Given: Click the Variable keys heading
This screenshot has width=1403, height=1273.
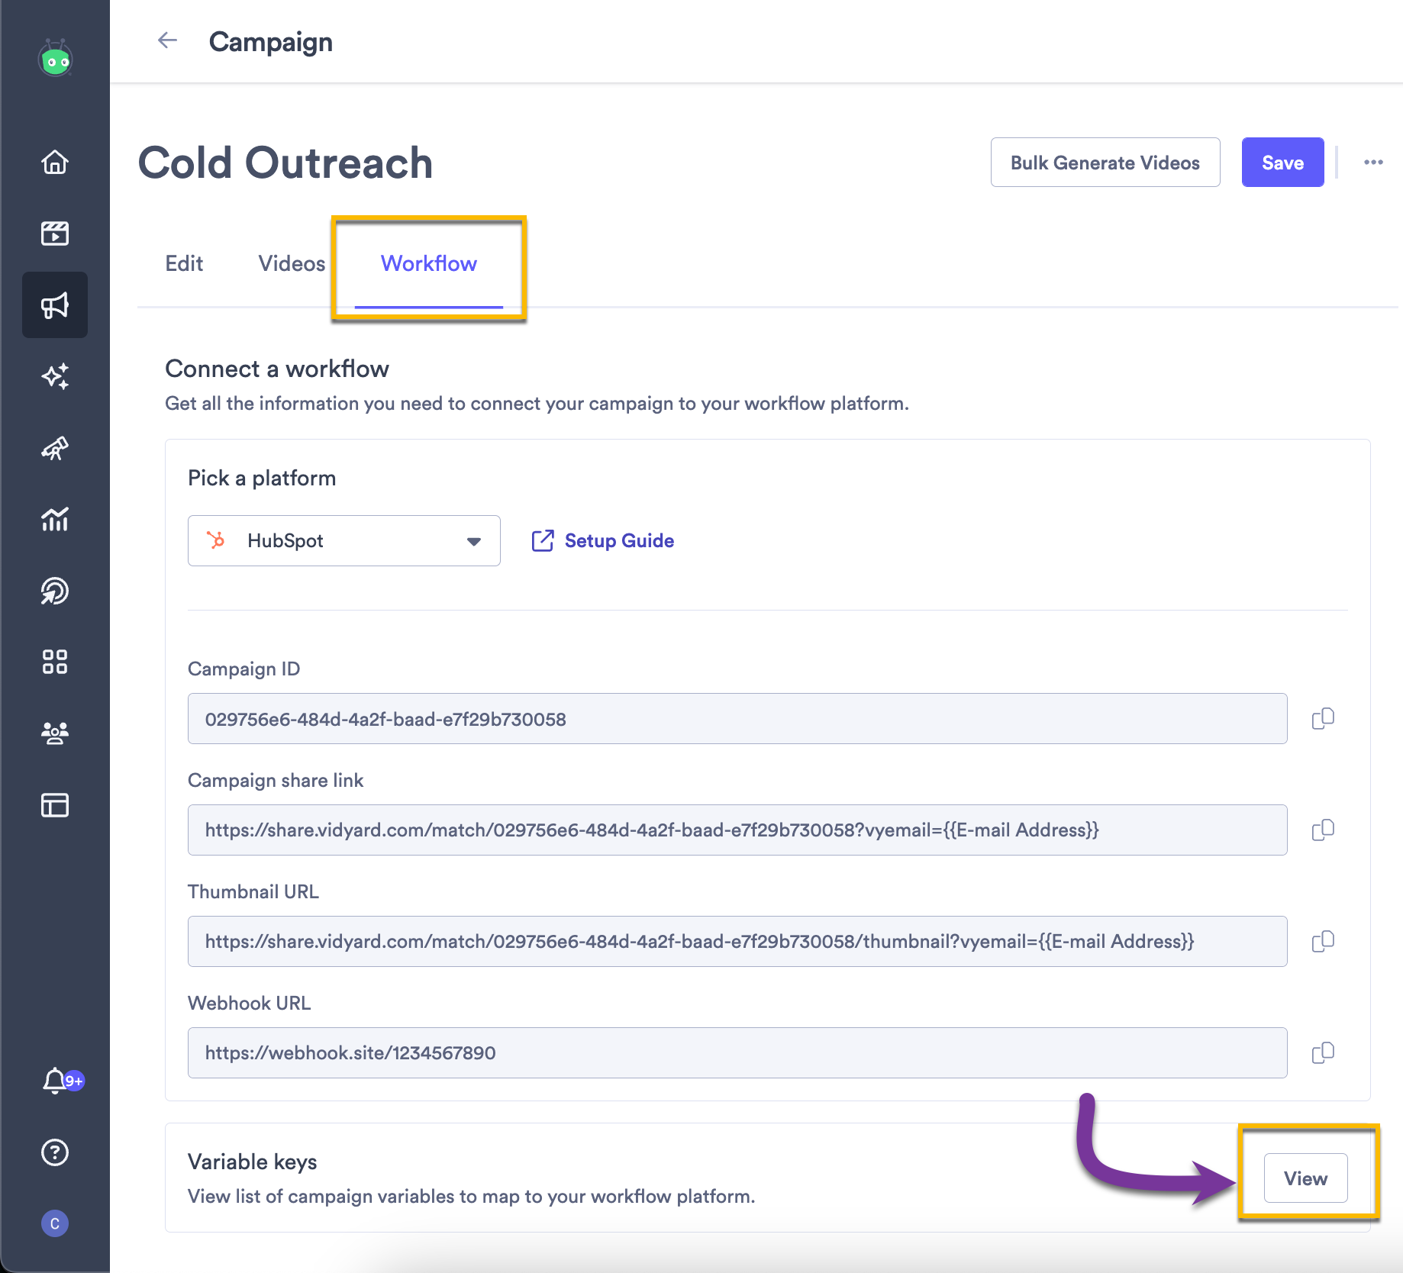Looking at the screenshot, I should click(252, 1162).
